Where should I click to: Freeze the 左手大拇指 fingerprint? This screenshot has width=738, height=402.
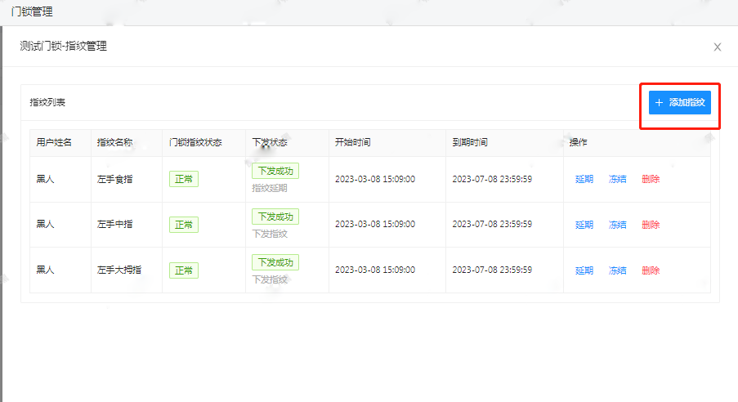click(617, 270)
